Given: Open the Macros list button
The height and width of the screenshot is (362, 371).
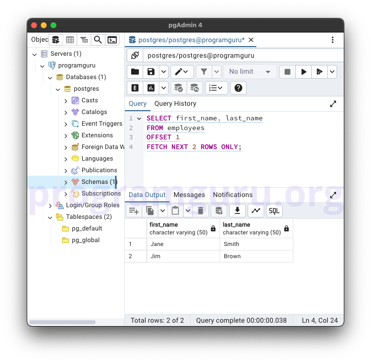Looking at the screenshot, I should point(216,88).
